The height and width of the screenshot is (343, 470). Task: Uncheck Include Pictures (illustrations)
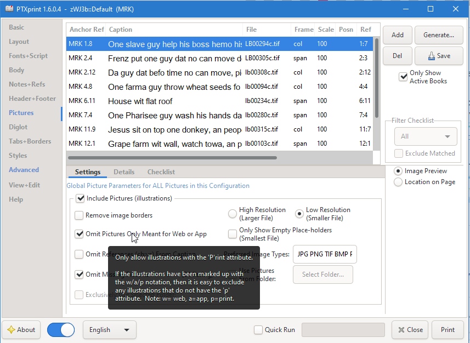tap(81, 198)
